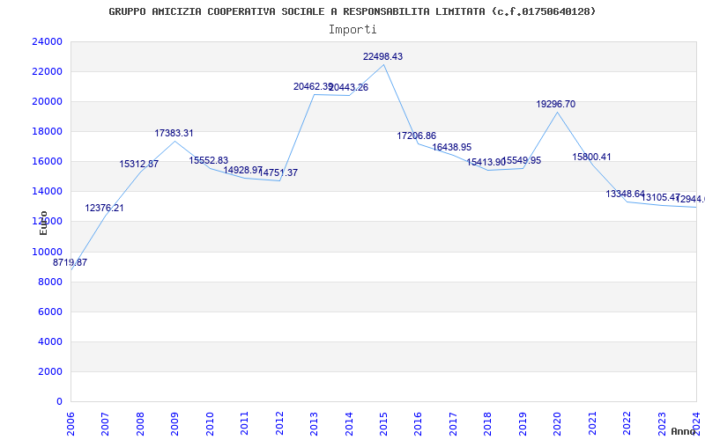Click the 'Importi' subtitle

(x=352, y=30)
